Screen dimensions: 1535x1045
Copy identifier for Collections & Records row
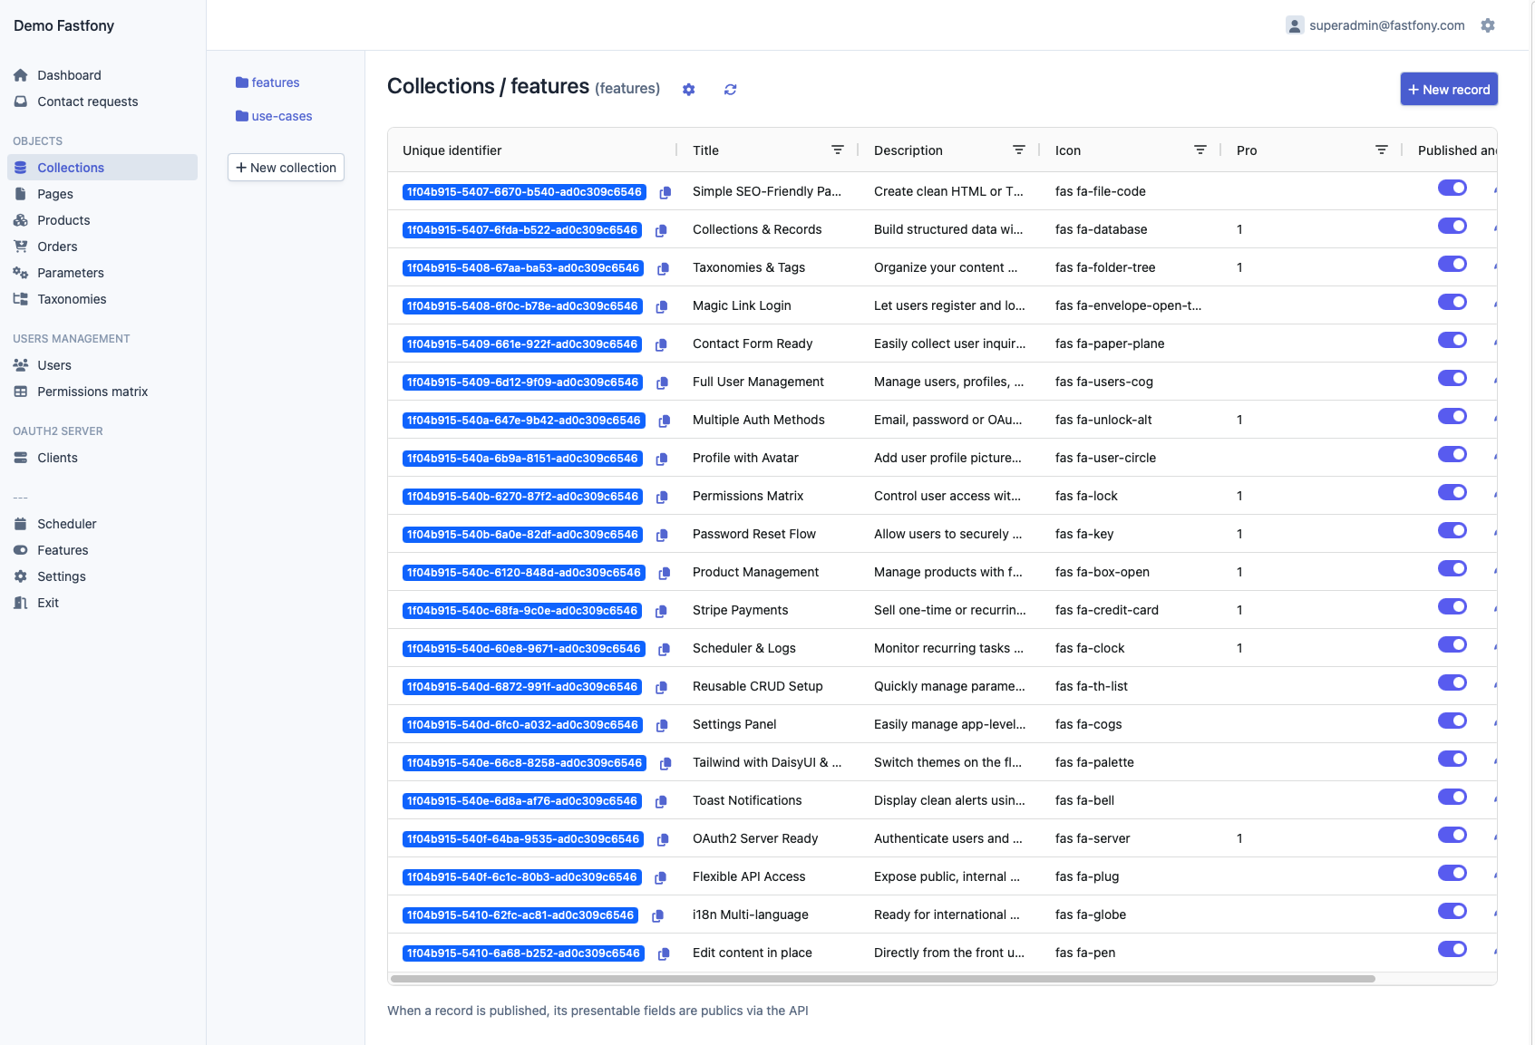pyautogui.click(x=661, y=231)
